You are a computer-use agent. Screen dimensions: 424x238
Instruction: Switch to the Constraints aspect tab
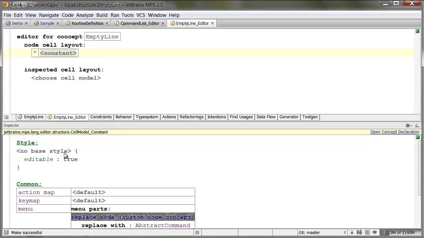[x=101, y=117]
